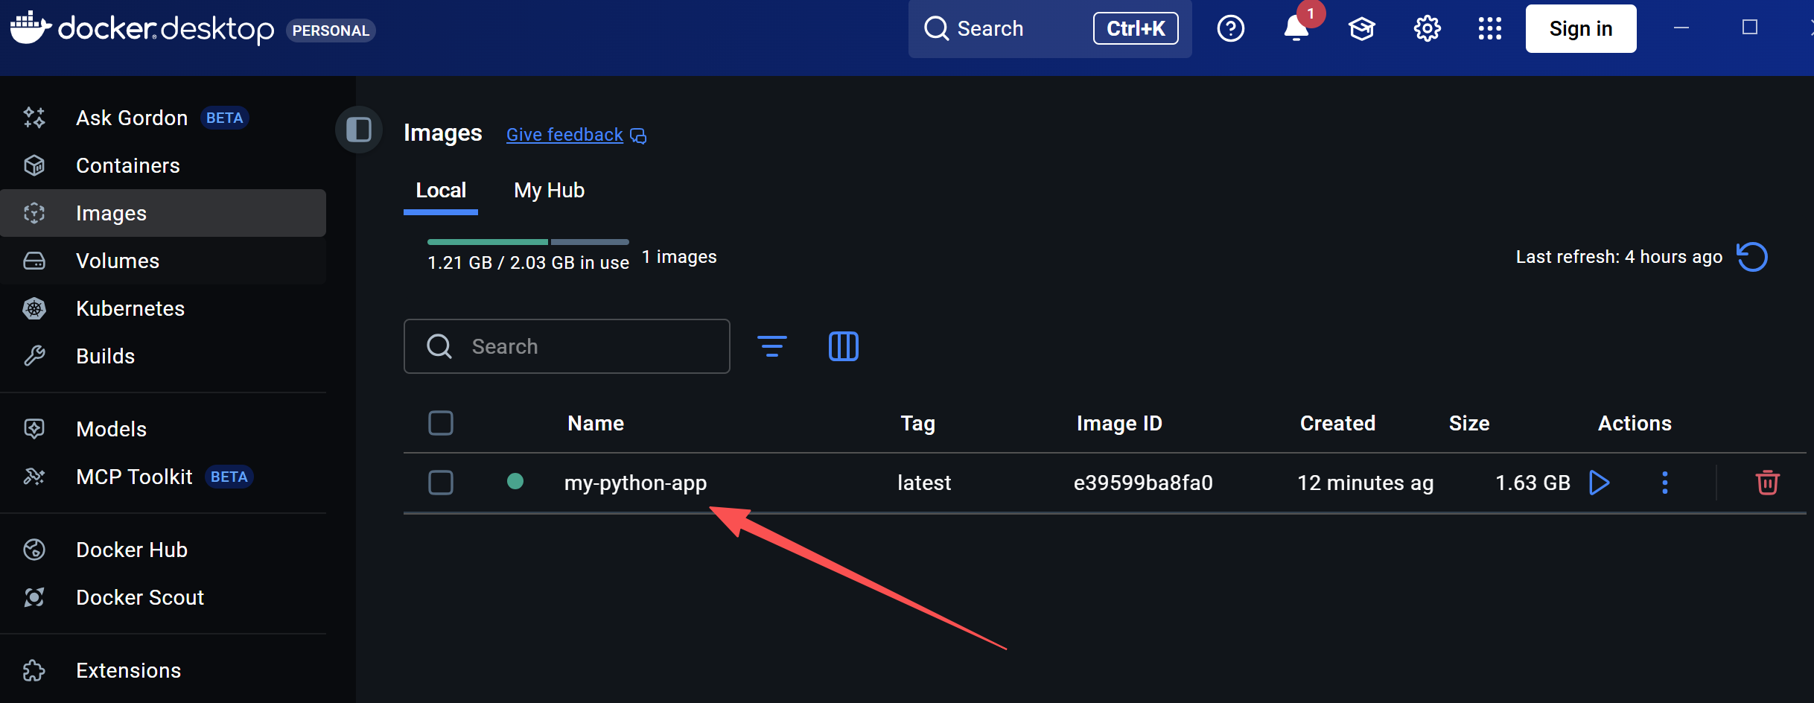Click the images Search input
Viewport: 1814px width, 703px height.
[x=567, y=346]
